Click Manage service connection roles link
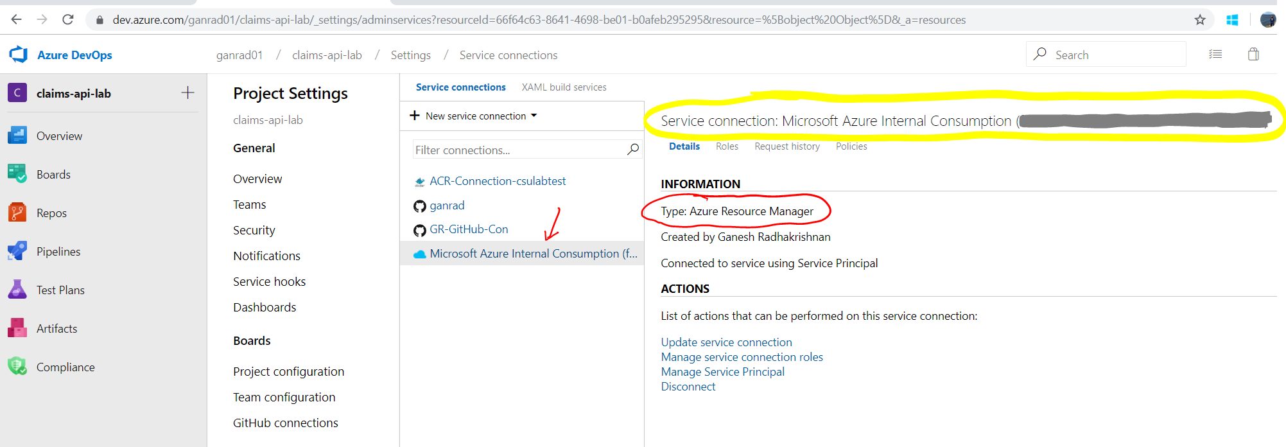 pos(742,357)
